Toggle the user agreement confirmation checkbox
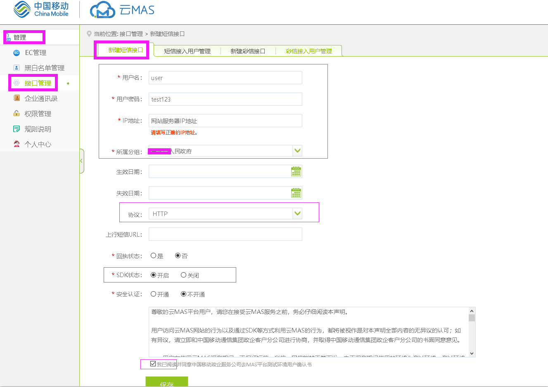The width and height of the screenshot is (548, 387). click(x=153, y=364)
